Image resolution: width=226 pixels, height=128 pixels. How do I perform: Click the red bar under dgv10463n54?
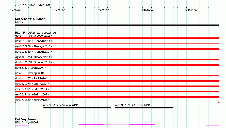click(117, 60)
